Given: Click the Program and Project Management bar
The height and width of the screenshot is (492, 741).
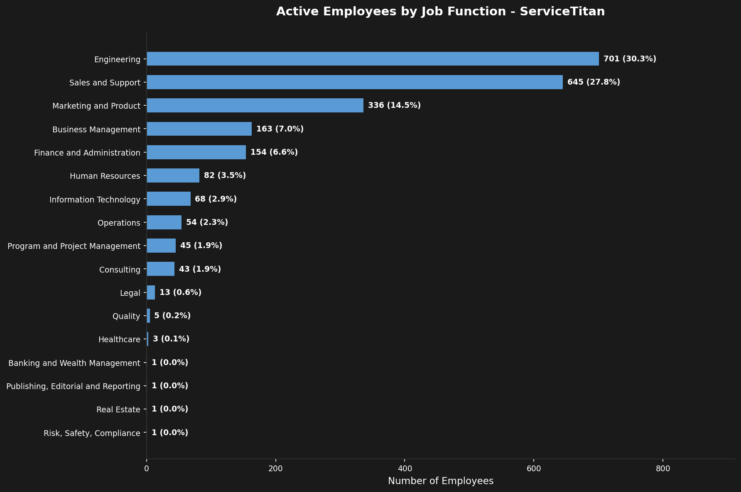Looking at the screenshot, I should 161,246.
